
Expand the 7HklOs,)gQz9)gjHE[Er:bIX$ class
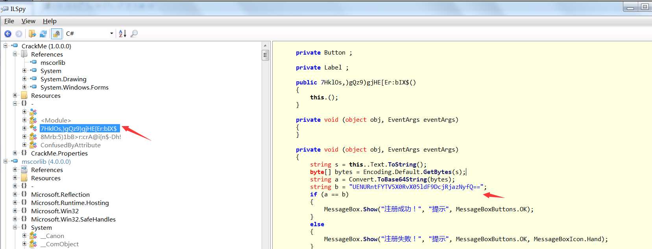24,128
